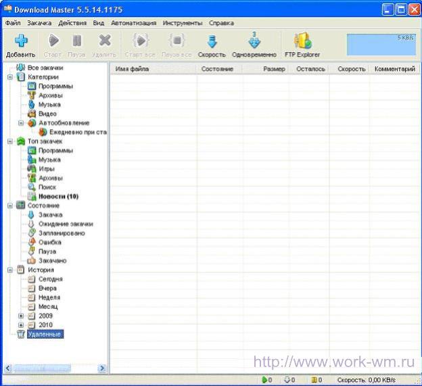Screen dimensions: 422x386
Task: Click the Старт play icon in the toolbar
Action: pyautogui.click(x=53, y=41)
